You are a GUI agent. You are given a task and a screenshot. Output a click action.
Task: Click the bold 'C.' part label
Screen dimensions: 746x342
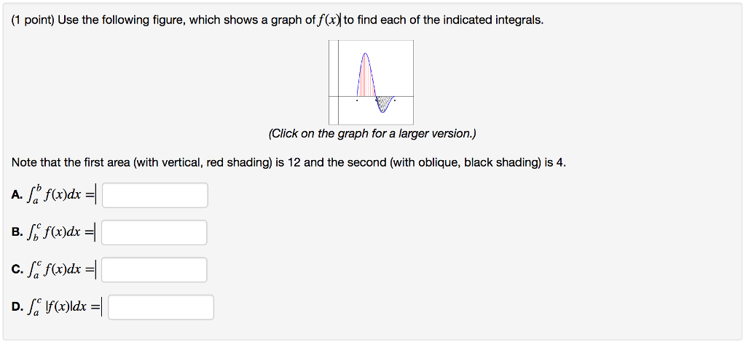17,270
